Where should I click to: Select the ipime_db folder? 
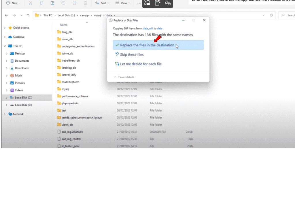67,53
